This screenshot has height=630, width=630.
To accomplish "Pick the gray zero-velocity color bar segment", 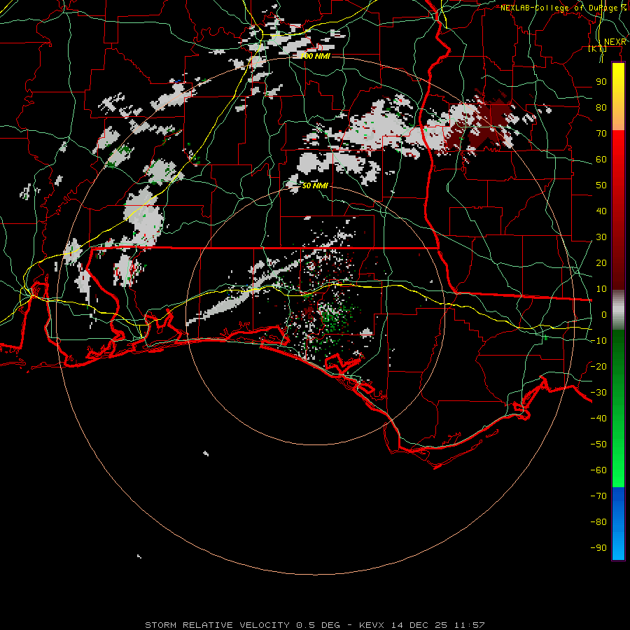I will [618, 310].
